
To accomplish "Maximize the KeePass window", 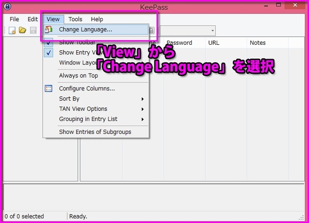I will tap(278, 5).
